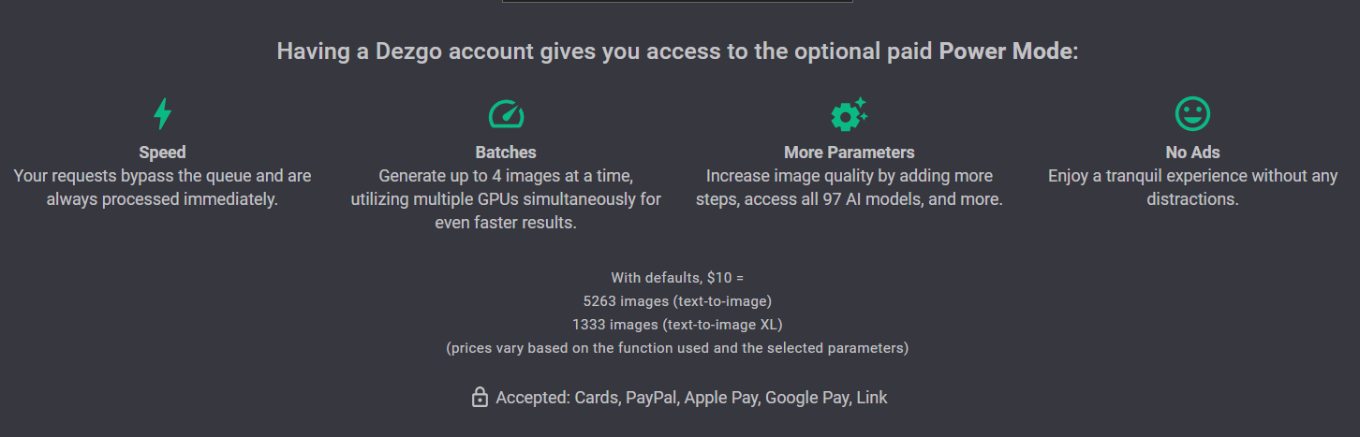The width and height of the screenshot is (1360, 437).
Task: Click the 'With defaults, $10 =' line
Action: [x=677, y=278]
